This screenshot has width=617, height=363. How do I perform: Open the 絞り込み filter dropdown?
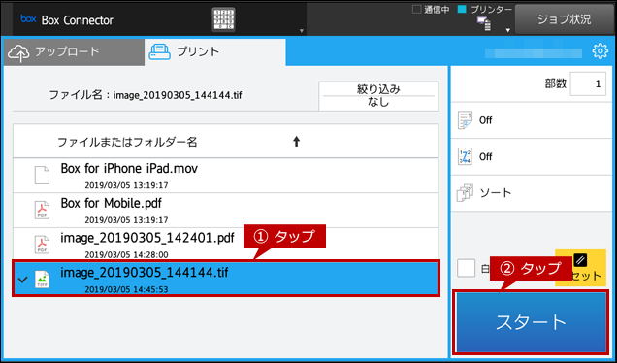pos(378,96)
